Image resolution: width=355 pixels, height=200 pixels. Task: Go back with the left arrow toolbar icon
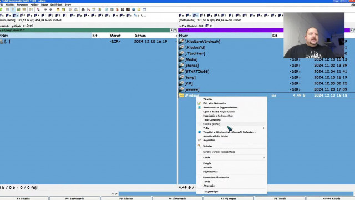[x=45, y=9]
